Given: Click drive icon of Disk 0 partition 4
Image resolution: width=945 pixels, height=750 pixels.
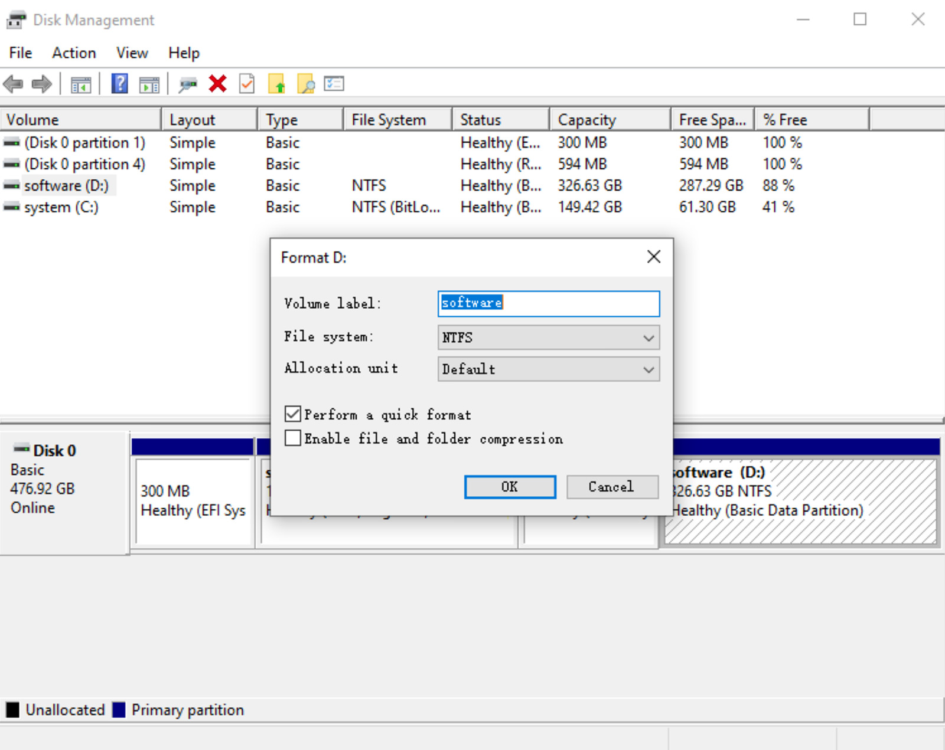Looking at the screenshot, I should 11,164.
